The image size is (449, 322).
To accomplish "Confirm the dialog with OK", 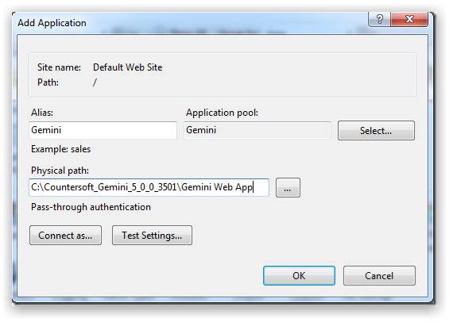I will point(299,276).
